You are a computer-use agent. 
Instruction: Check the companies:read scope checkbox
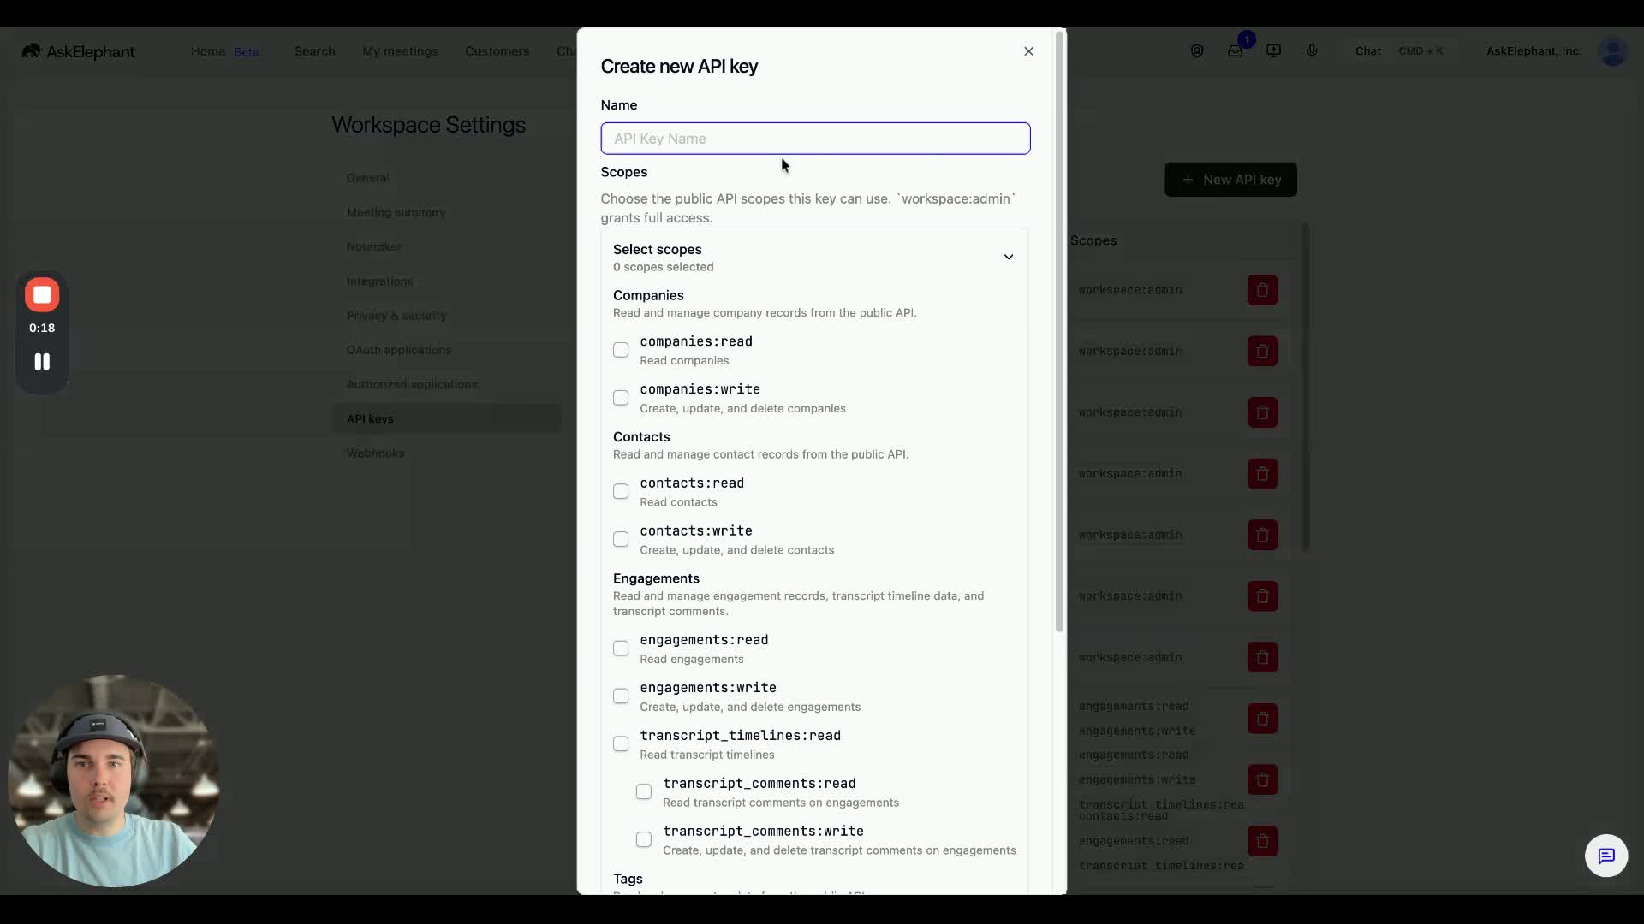pyautogui.click(x=621, y=350)
